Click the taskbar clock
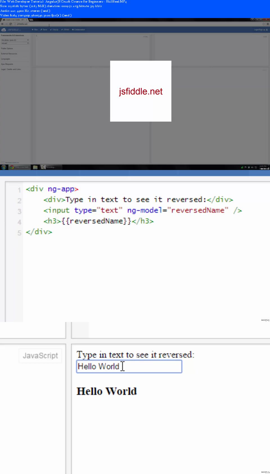Screen dimensions: 270x474 263,166
